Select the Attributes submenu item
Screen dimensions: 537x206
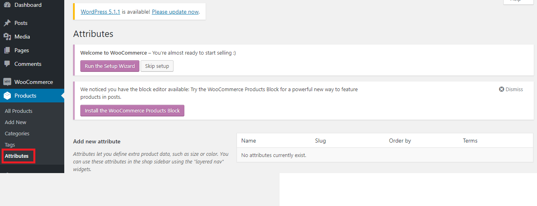coord(16,156)
